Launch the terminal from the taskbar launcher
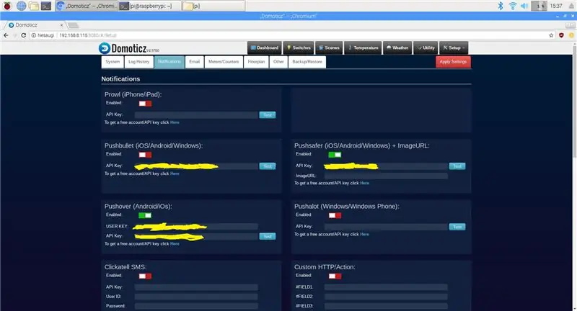The width and height of the screenshot is (577, 311). click(46, 6)
